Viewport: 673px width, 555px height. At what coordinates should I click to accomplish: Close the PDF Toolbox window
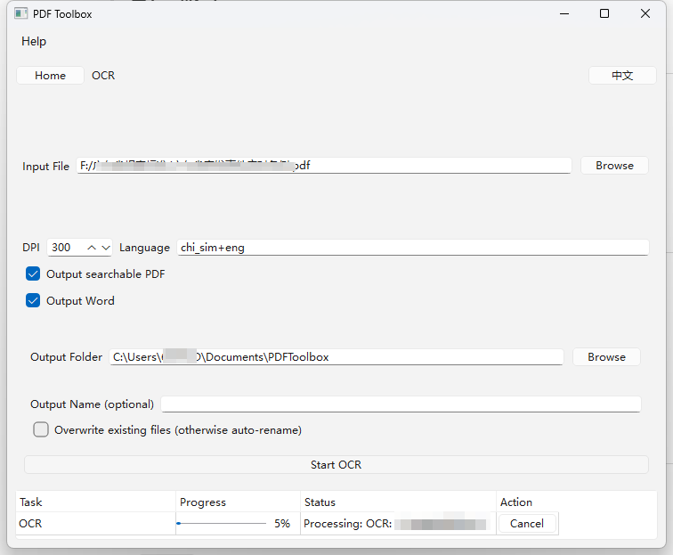(x=645, y=13)
